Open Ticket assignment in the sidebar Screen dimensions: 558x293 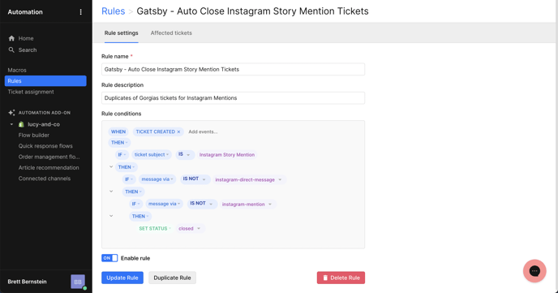click(x=31, y=92)
